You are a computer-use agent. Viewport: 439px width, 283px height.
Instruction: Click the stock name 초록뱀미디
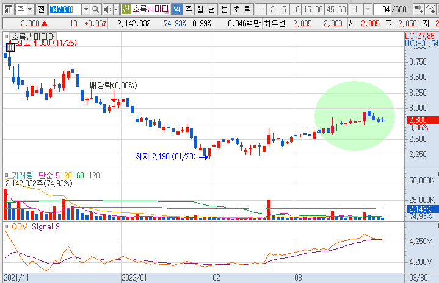pyautogui.click(x=151, y=9)
